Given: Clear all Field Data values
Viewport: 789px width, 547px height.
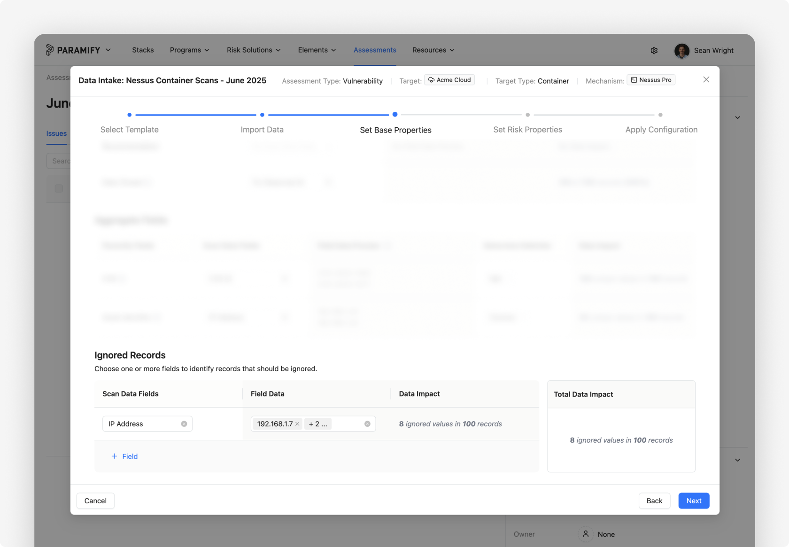Looking at the screenshot, I should coord(367,424).
